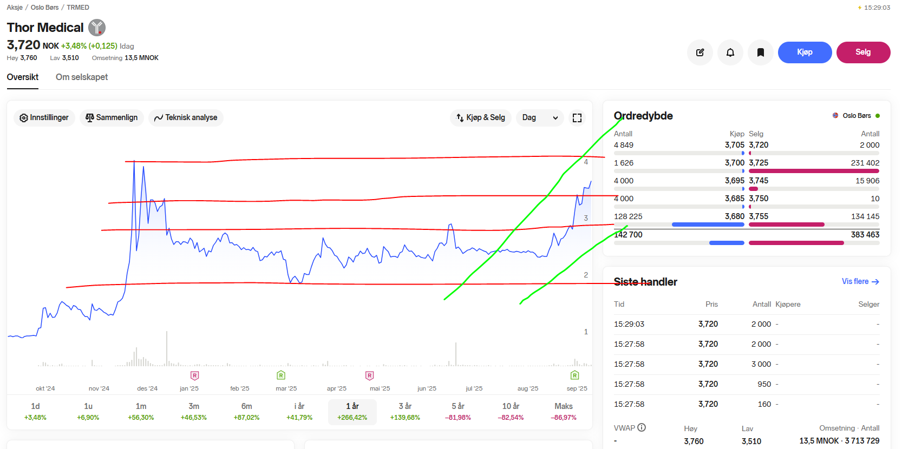Screen dimensions: 902x449
Task: Switch to Om selskapet tab
Action: (x=82, y=77)
